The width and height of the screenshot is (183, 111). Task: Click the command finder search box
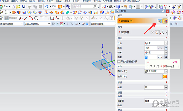click(85, 6)
